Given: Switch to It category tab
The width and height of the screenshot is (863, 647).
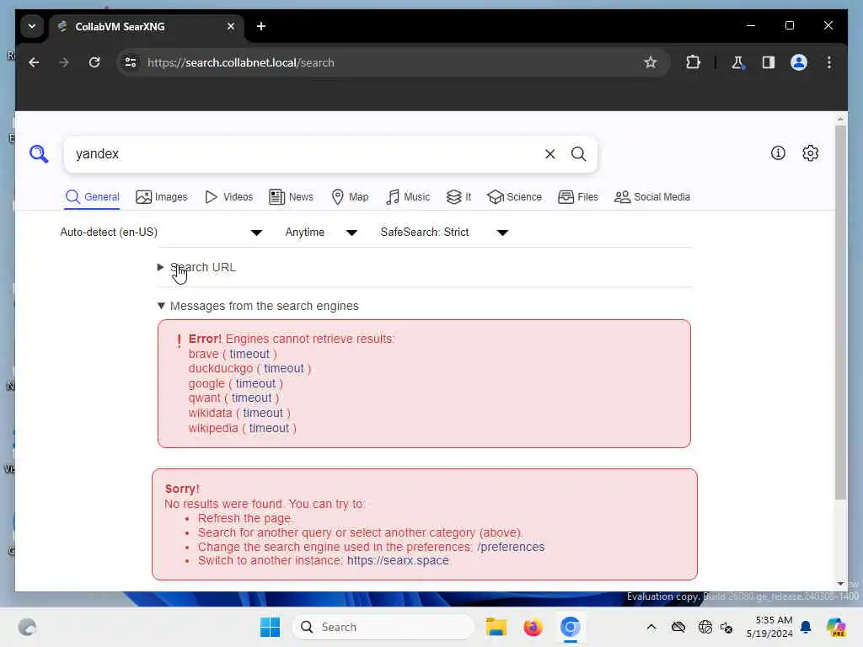Looking at the screenshot, I should pos(458,197).
